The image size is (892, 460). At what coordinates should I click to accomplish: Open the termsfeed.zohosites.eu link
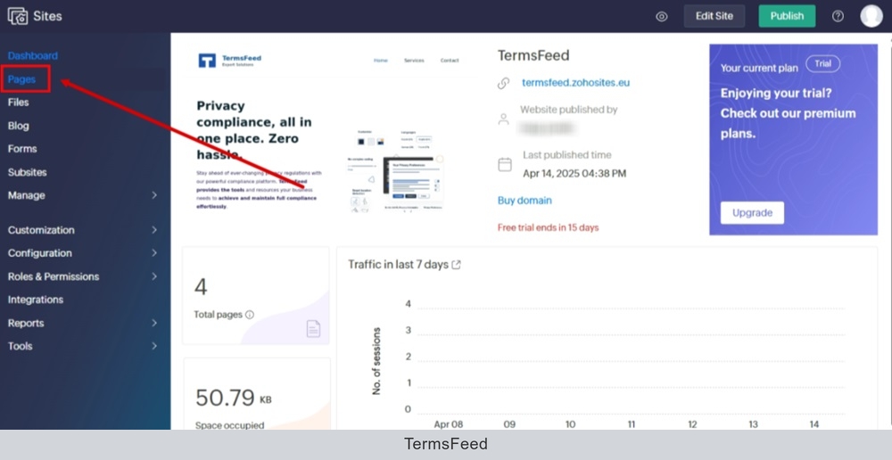click(575, 82)
